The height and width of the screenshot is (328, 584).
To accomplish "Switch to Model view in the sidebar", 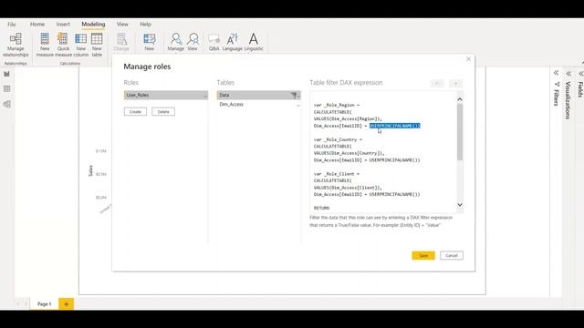I will coord(6,104).
